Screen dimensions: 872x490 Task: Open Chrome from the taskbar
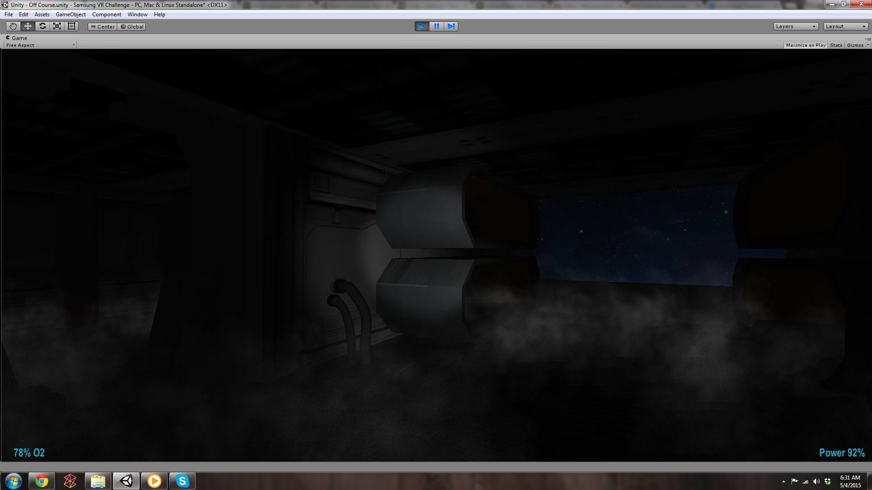(x=42, y=481)
